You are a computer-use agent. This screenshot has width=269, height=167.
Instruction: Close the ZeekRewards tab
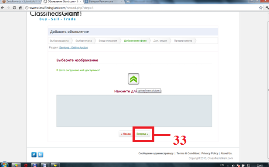[x=39, y=2]
